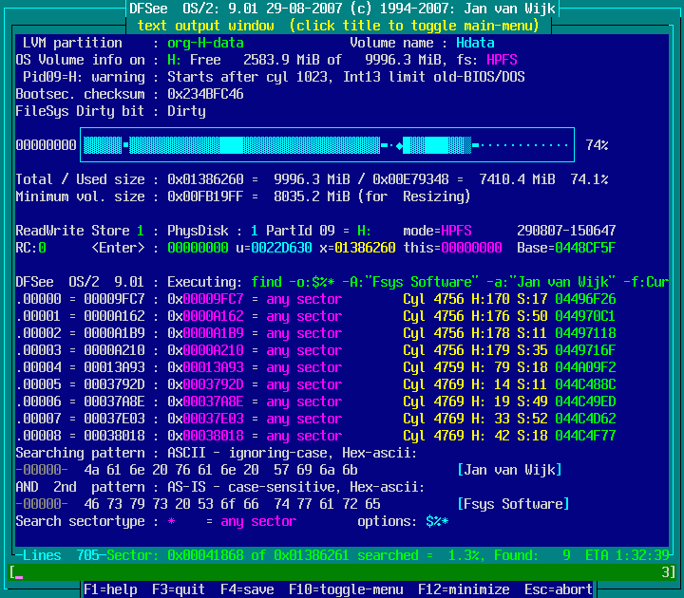This screenshot has width=684, height=598.
Task: Click the executing find command text
Action: pyautogui.click(x=460, y=282)
